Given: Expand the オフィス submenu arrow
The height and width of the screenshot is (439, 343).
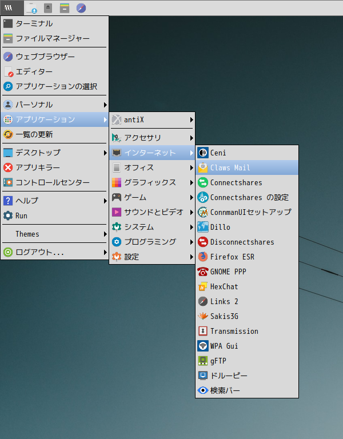Looking at the screenshot, I should coord(192,167).
